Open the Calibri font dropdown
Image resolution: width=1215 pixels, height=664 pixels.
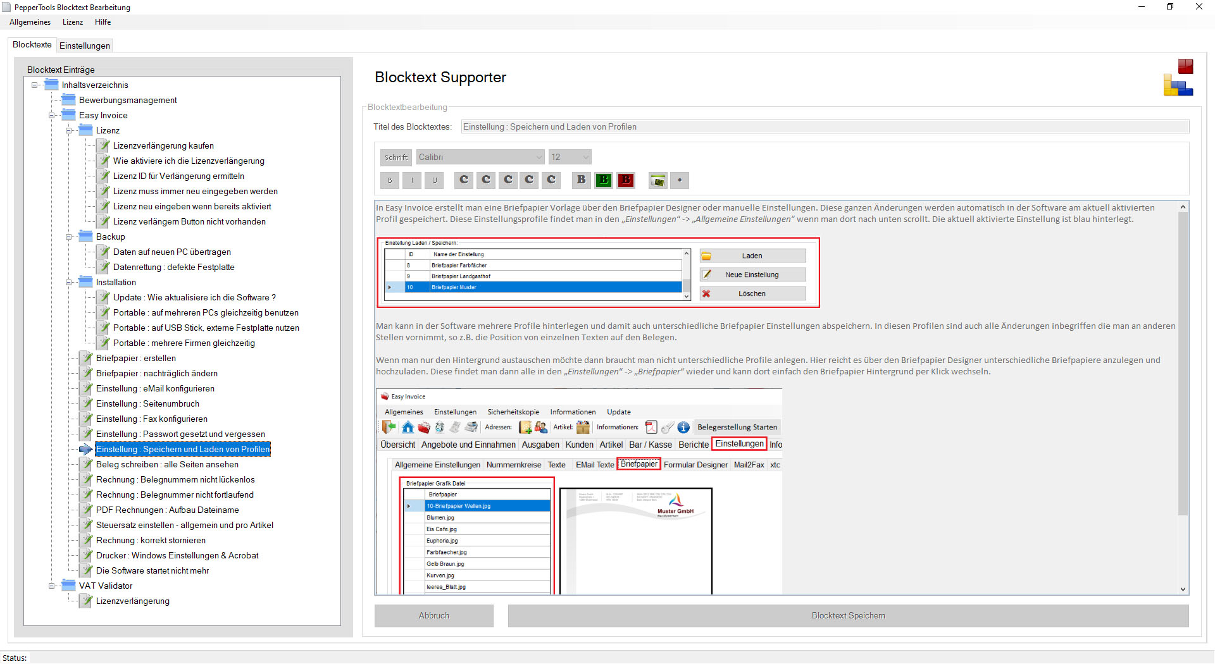[480, 157]
